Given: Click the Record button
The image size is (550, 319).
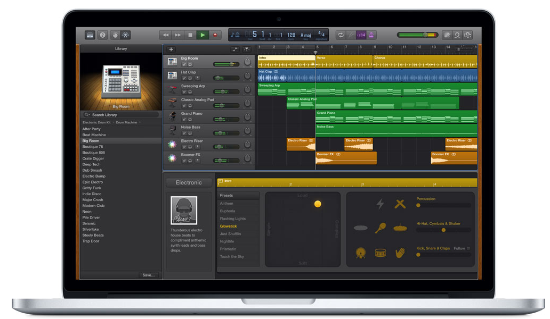Looking at the screenshot, I should tap(215, 35).
